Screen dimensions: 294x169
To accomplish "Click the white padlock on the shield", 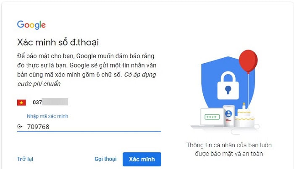I will click(228, 85).
